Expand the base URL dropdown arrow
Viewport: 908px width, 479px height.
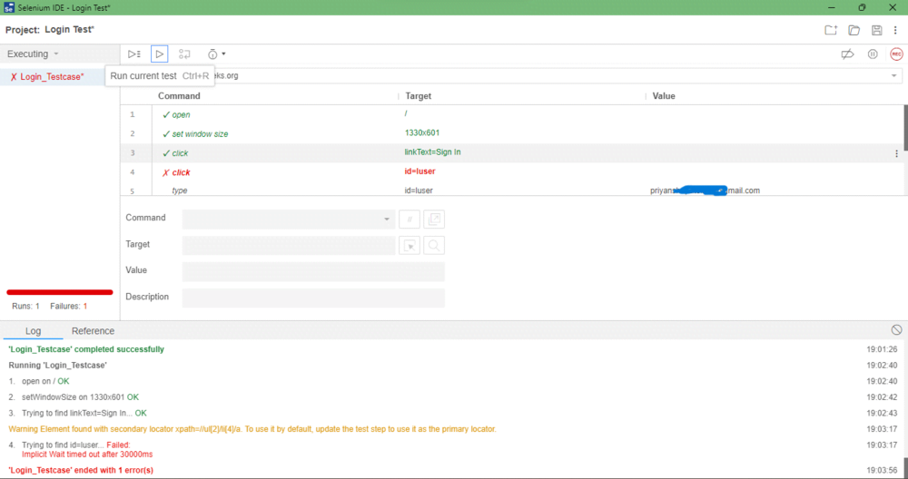[893, 76]
